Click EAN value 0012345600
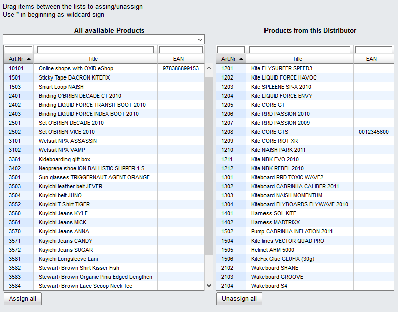 [x=374, y=132]
